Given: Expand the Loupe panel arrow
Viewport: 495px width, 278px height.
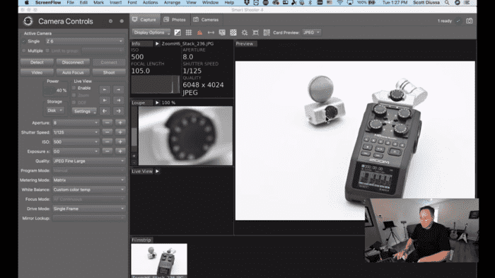Looking at the screenshot, I should 157,103.
